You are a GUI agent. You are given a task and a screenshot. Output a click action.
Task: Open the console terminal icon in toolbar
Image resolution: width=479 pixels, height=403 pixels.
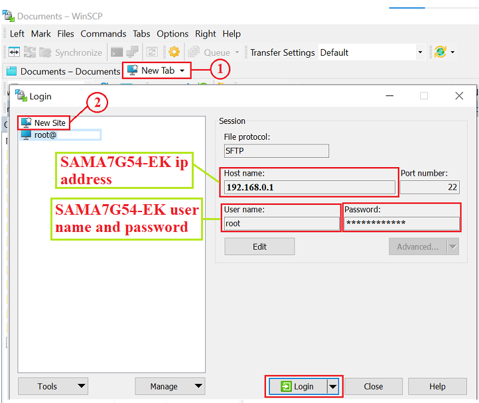point(117,52)
